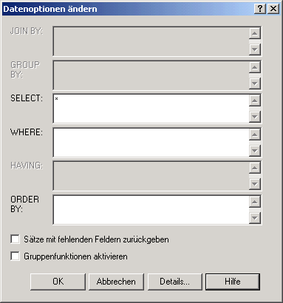Open help with the Hilfe button

tap(233, 282)
